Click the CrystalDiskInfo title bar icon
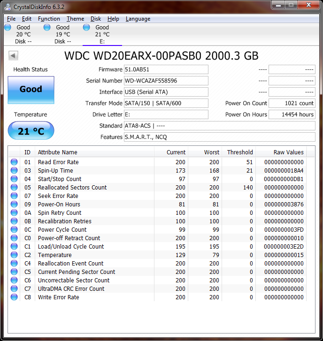Screen dimensions: 323x341 click(x=8, y=7)
